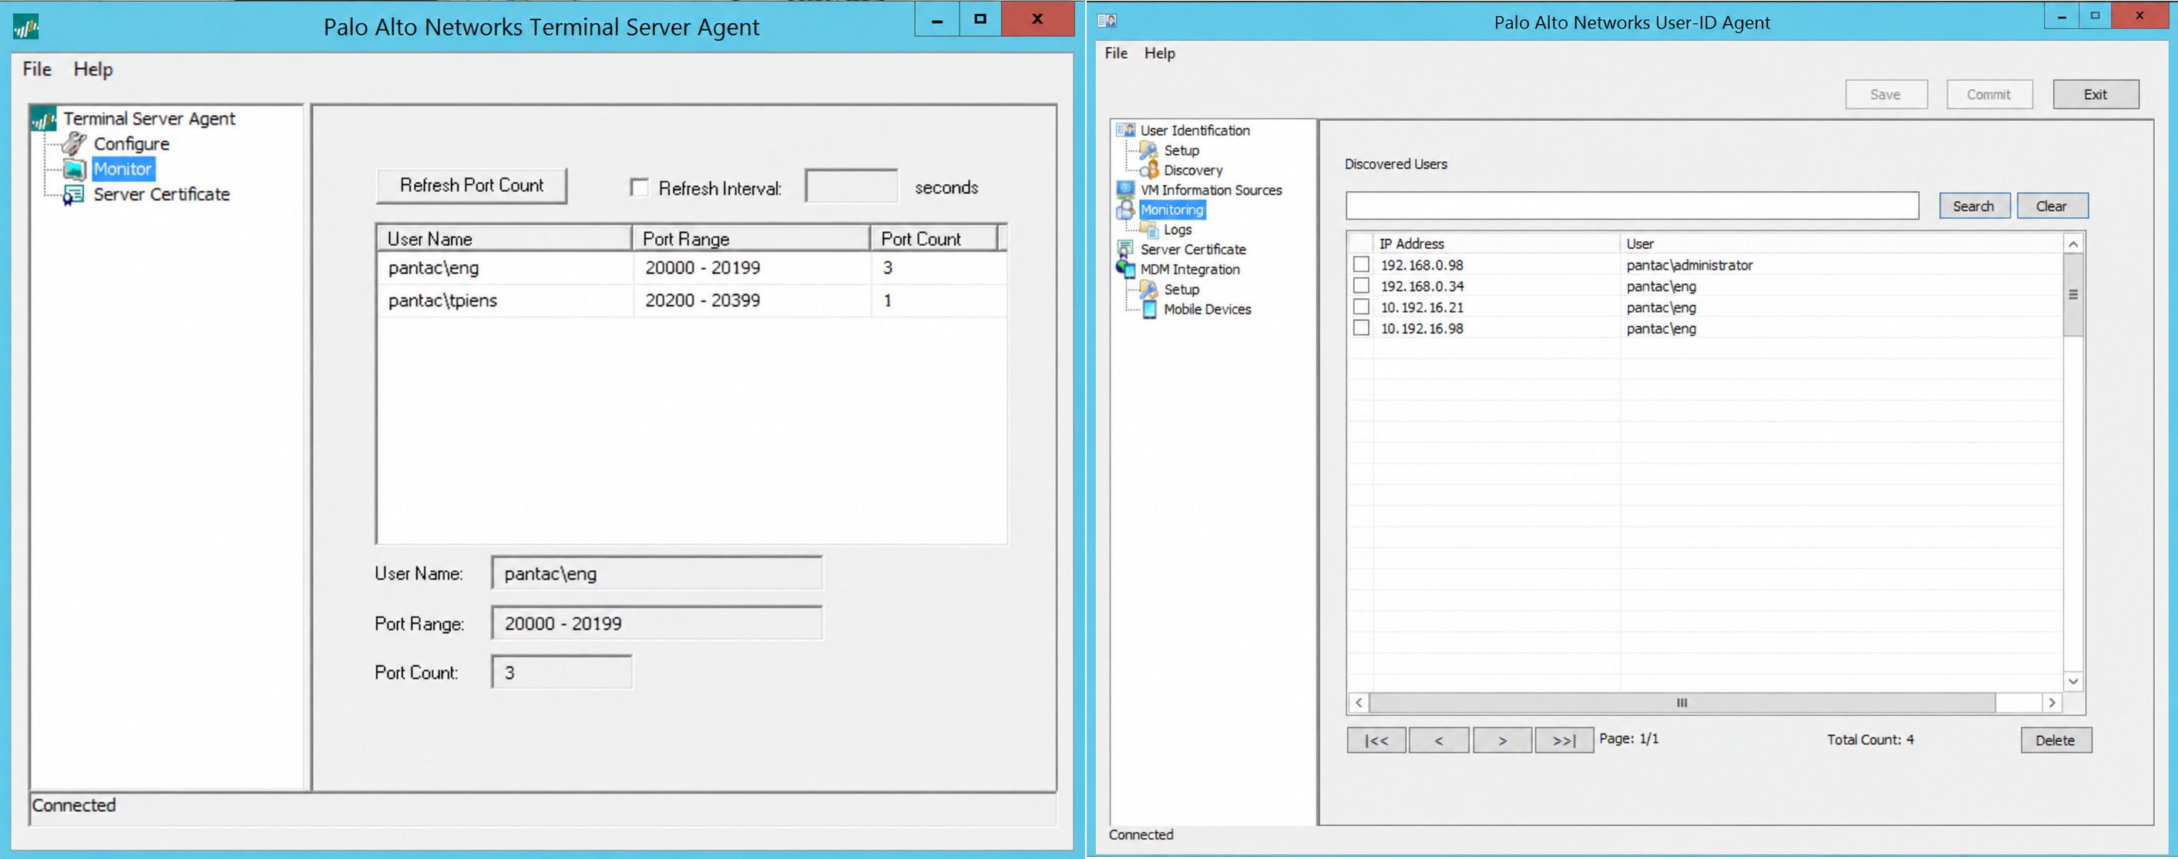Open File menu in Terminal Server Agent
The image size is (2178, 859).
tap(37, 69)
